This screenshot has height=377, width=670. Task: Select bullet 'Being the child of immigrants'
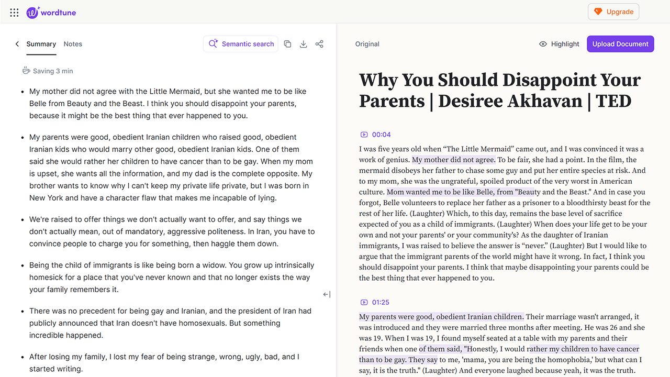coord(172,278)
